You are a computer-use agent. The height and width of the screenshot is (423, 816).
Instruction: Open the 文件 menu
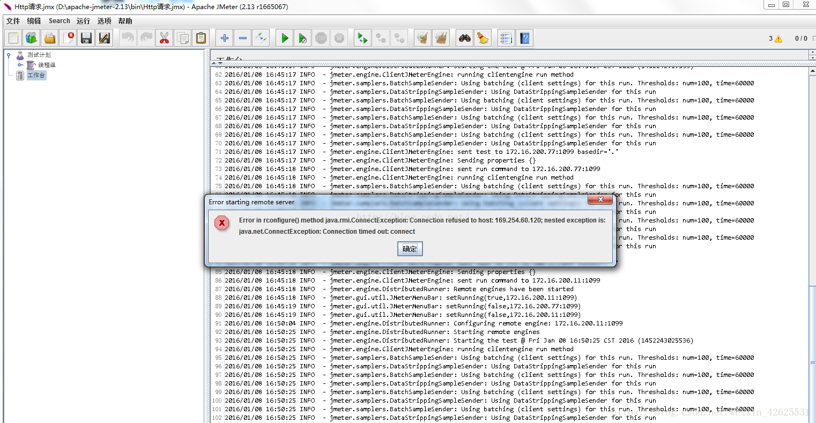13,21
